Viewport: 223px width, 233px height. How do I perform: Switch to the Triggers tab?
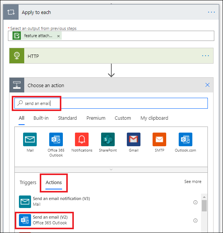(28, 182)
